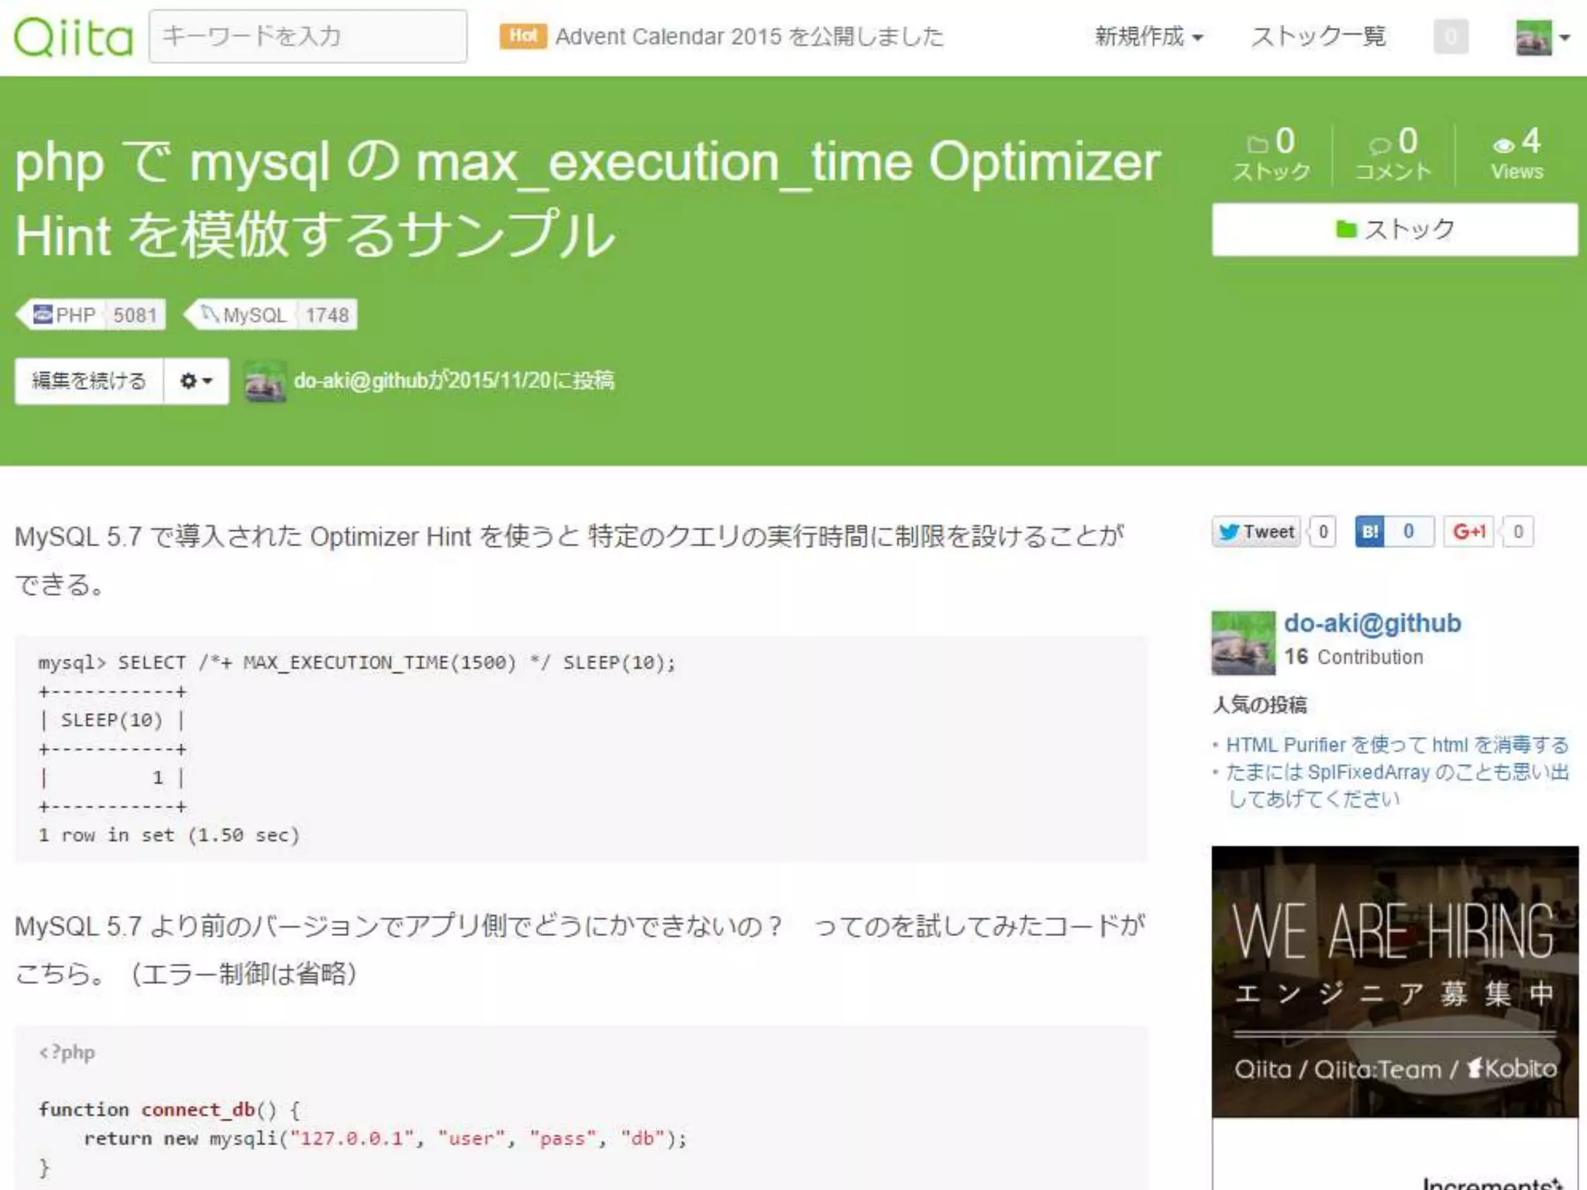
Task: Click the Hatena B! bookmark icon
Action: [1369, 531]
